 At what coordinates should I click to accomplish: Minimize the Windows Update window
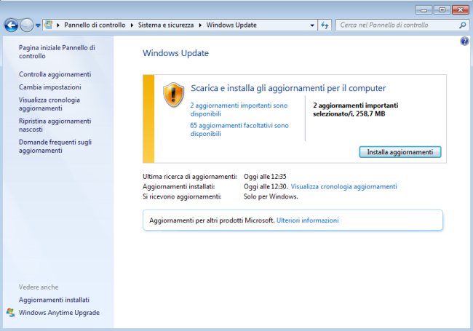424,10
